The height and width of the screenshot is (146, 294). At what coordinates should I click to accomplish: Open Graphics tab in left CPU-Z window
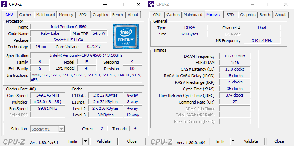pyautogui.click(x=100, y=15)
